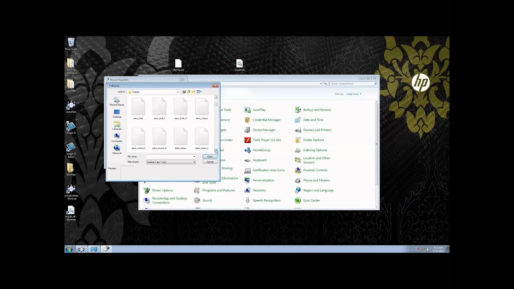Viewport: 514px width, 289px height.
Task: Open Sound settings in Control Panel
Action: [x=203, y=200]
